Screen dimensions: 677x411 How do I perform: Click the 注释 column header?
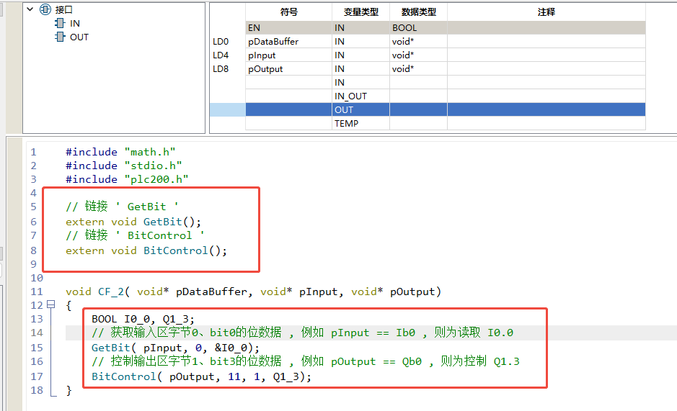pyautogui.click(x=547, y=12)
